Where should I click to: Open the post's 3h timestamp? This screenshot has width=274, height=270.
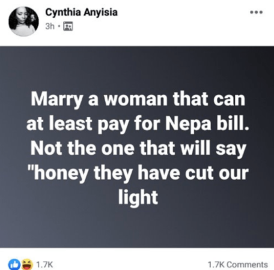point(50,26)
